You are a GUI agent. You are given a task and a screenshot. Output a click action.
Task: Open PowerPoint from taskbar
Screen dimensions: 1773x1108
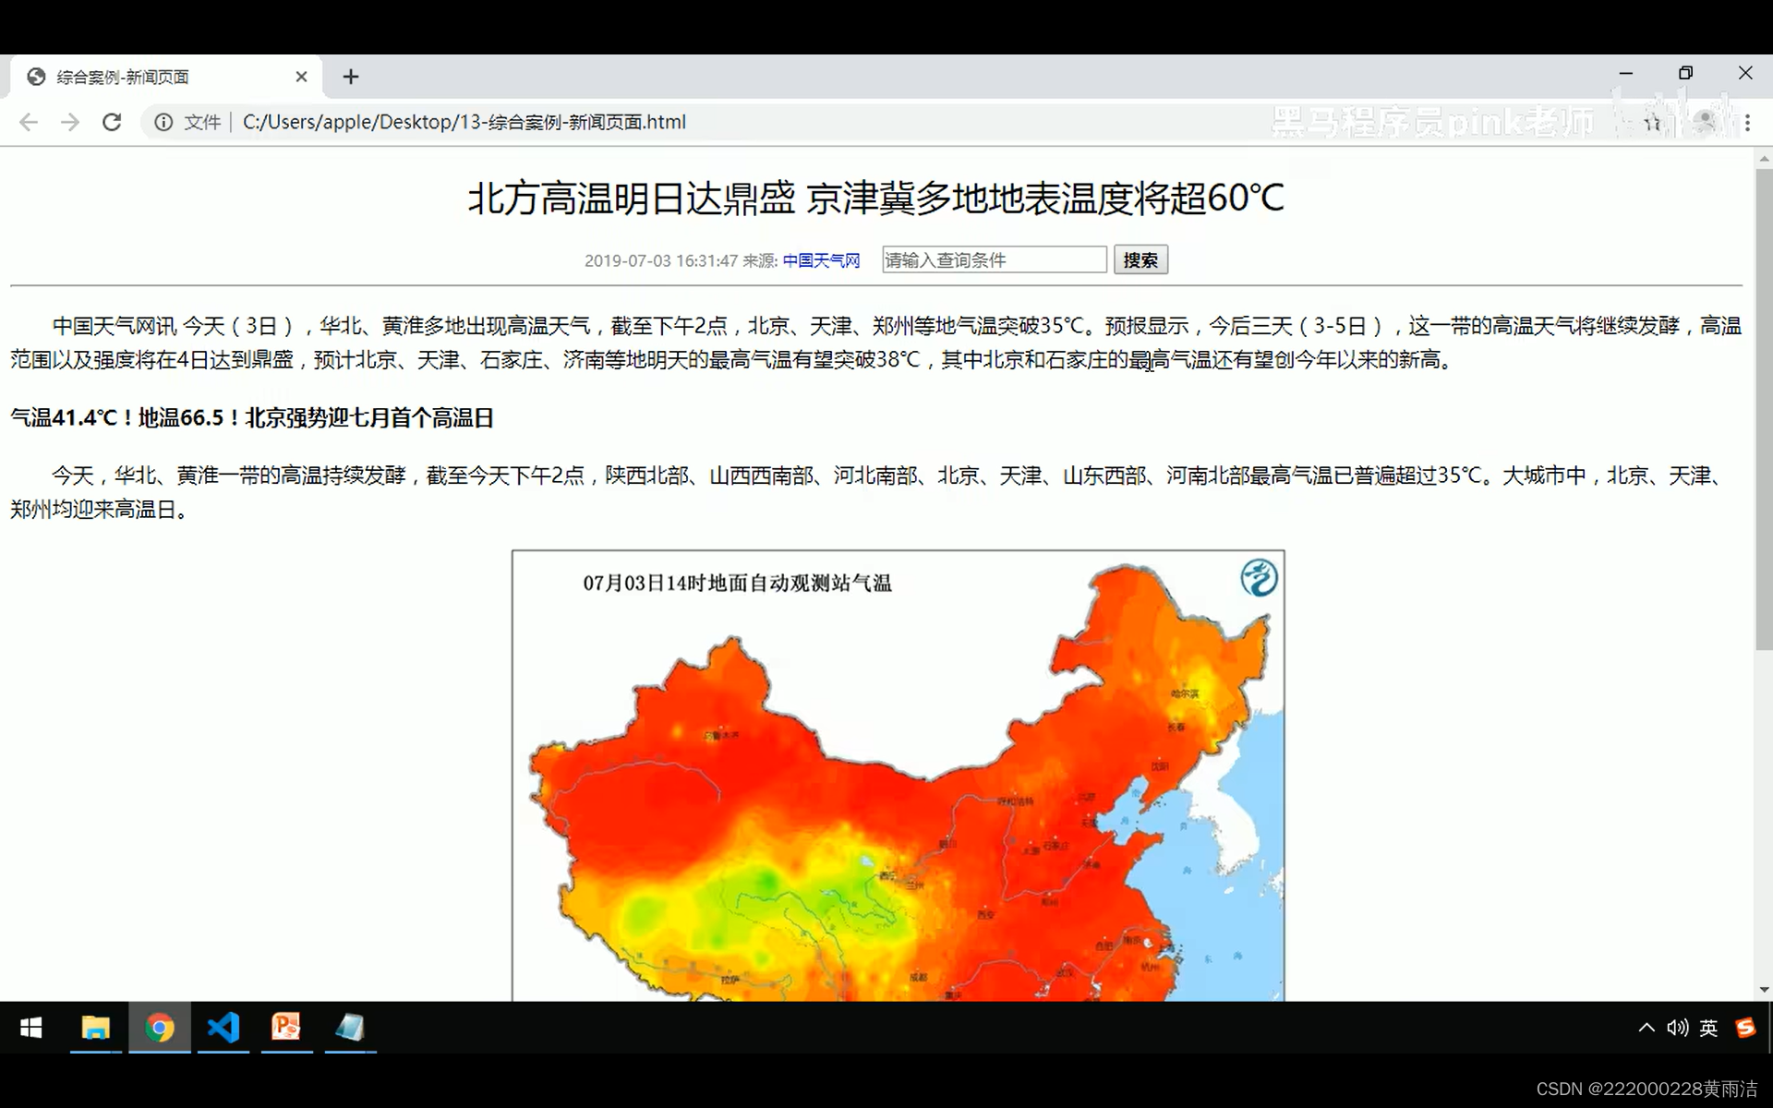pos(286,1027)
